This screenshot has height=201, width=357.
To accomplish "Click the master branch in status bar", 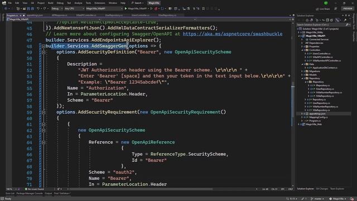I will (317, 199).
